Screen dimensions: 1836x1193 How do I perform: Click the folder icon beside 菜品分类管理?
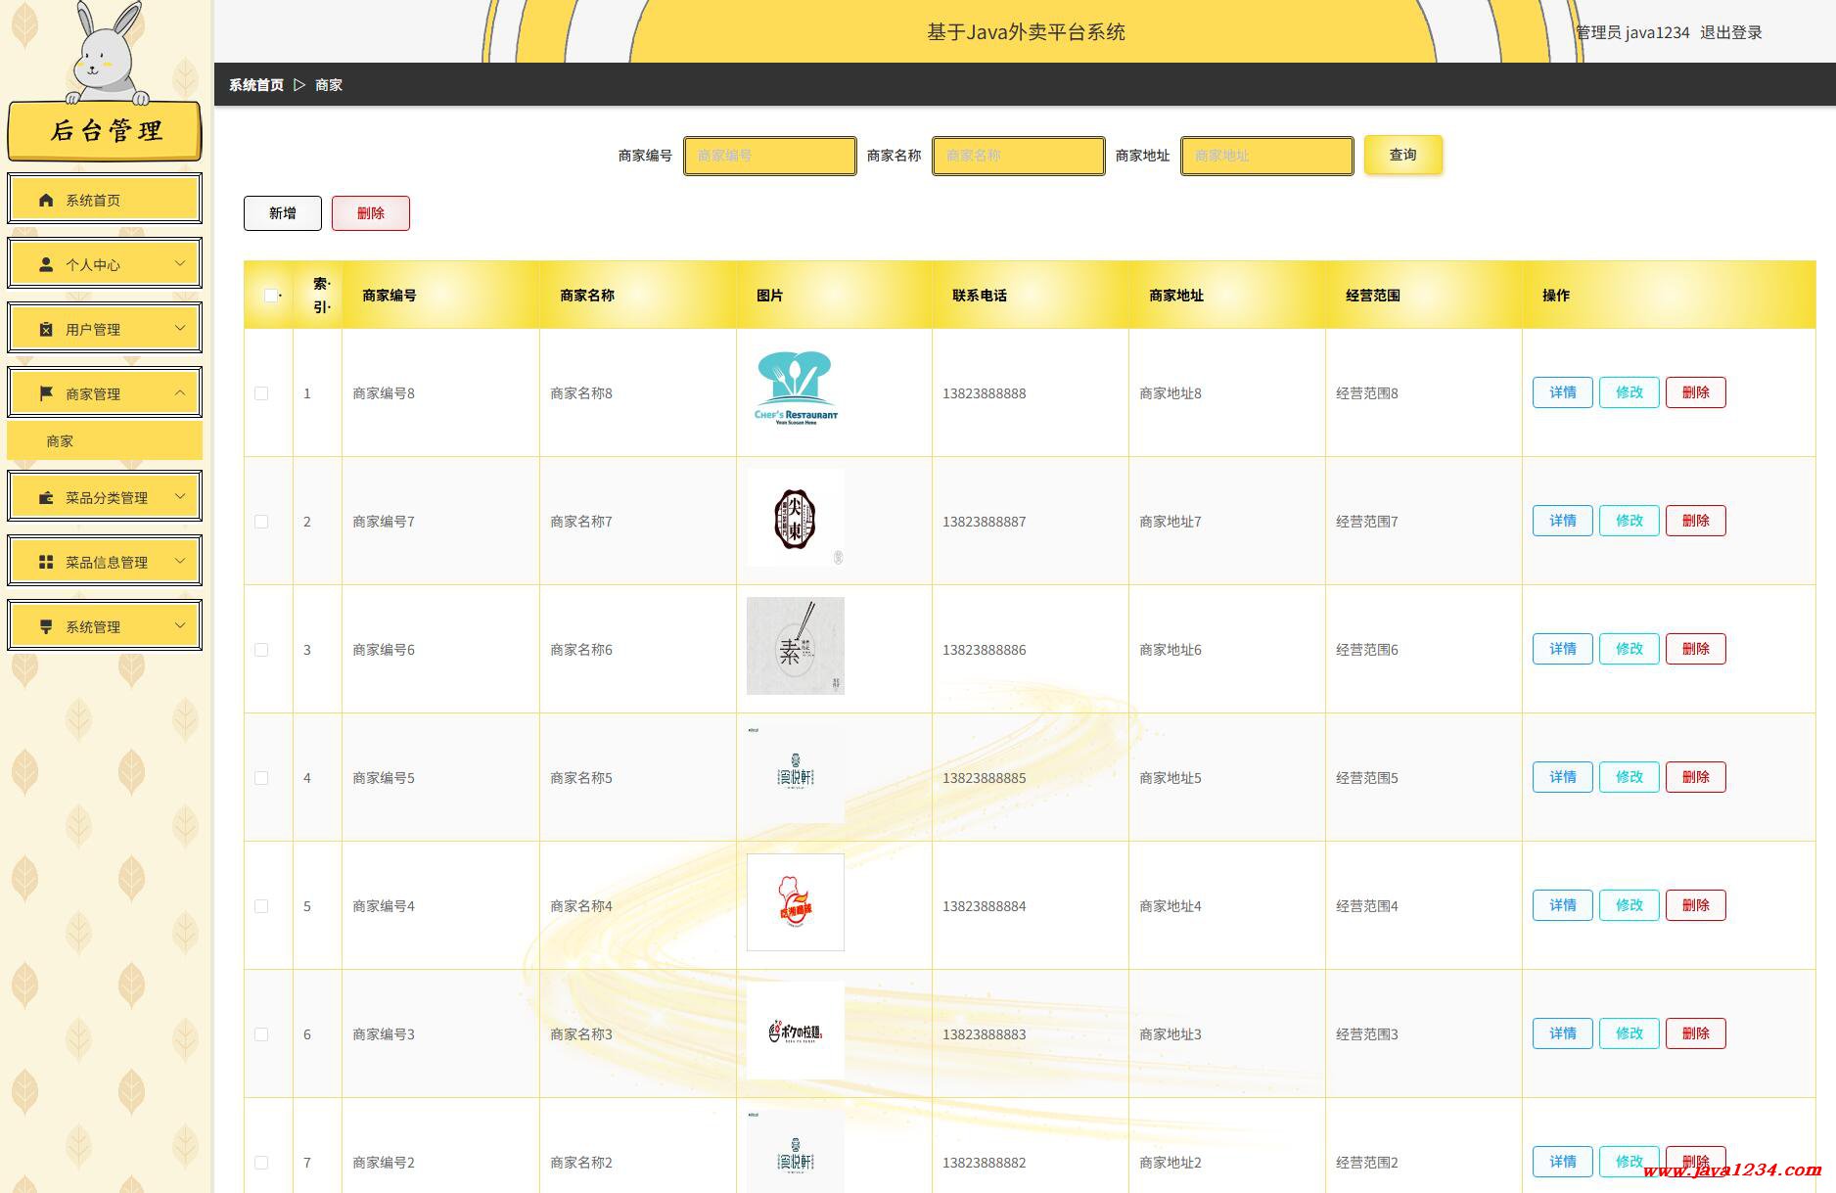point(46,497)
